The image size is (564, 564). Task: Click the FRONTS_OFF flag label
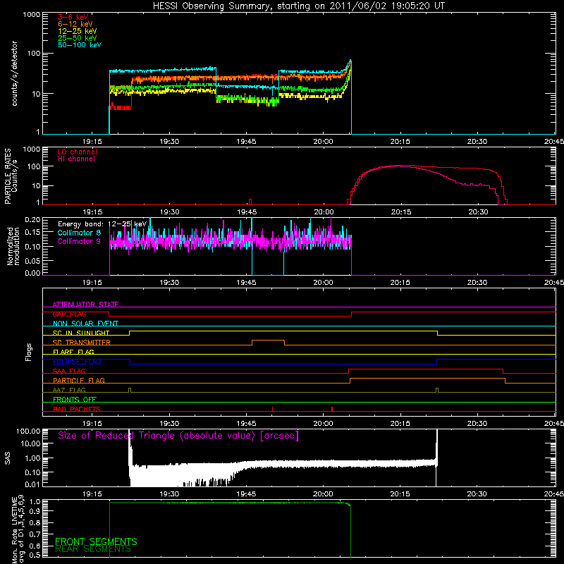tap(75, 399)
